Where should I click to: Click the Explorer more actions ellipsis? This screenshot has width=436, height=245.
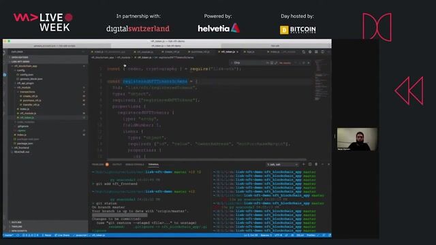click(83, 52)
